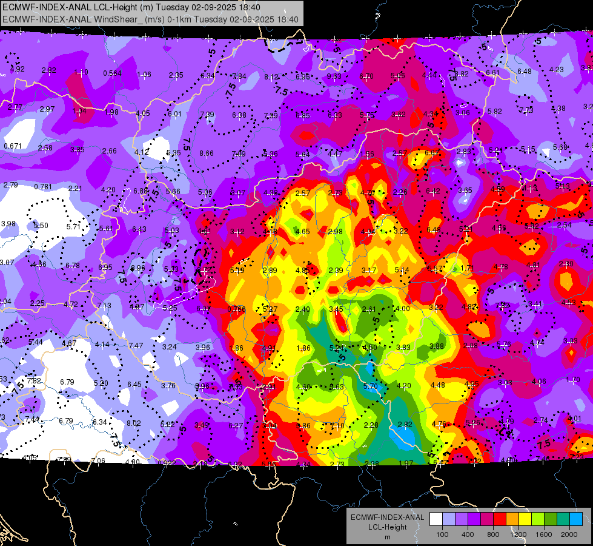Click the wind shear value 3.98
The image size is (593, 546).
tap(8, 223)
